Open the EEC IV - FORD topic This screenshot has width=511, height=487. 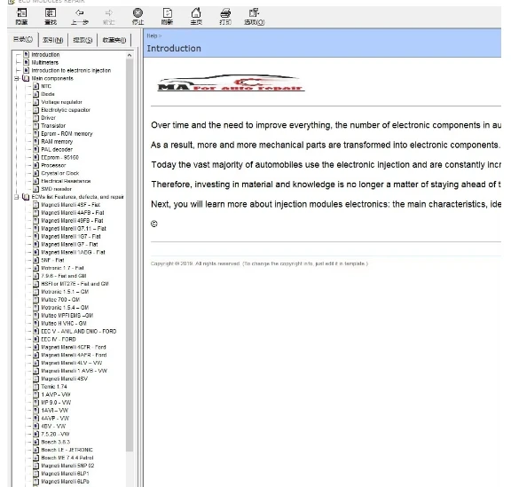tap(59, 340)
